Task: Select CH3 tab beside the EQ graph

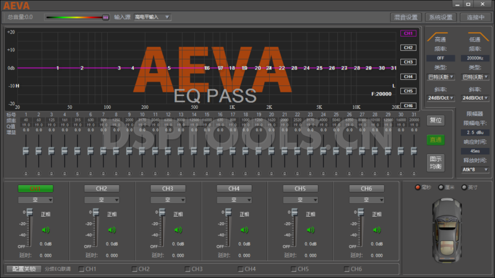Action: click(x=408, y=62)
